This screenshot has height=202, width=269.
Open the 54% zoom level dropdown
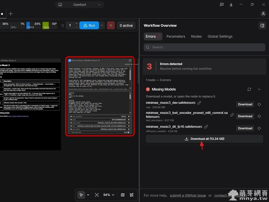pyautogui.click(x=108, y=195)
